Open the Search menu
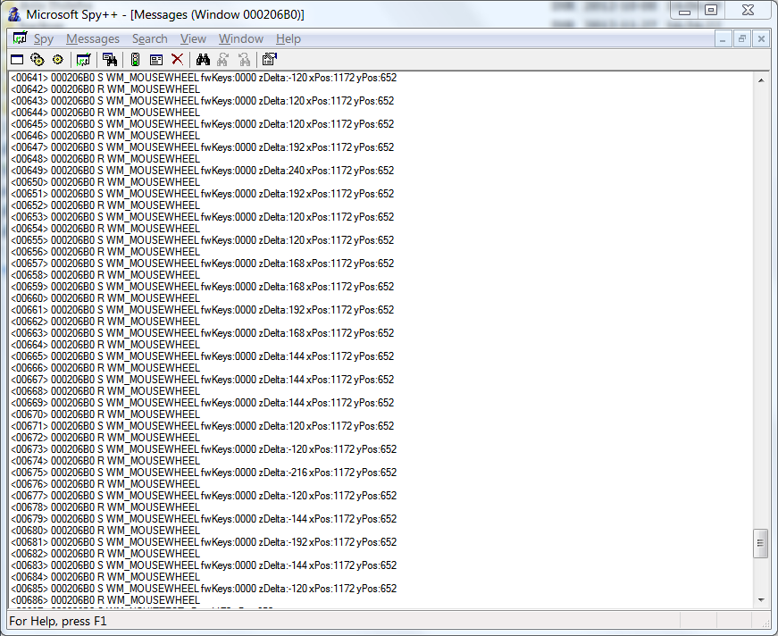Screen dimensions: 778x636 [149, 38]
